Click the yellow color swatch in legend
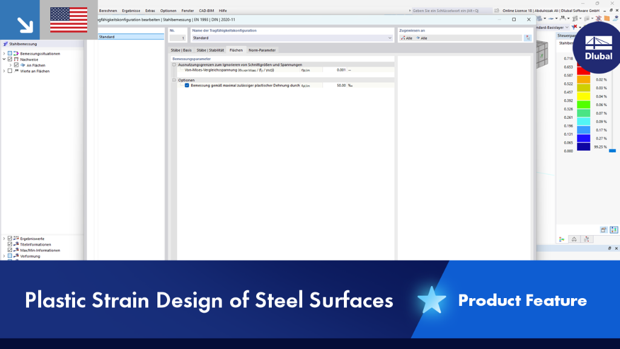 [x=583, y=96]
